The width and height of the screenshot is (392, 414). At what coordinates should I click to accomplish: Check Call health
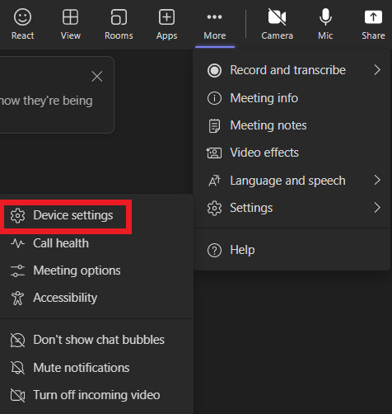click(96, 243)
